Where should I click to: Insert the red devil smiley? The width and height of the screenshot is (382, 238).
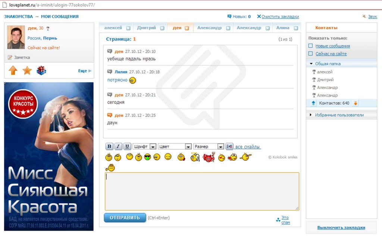[x=208, y=157]
